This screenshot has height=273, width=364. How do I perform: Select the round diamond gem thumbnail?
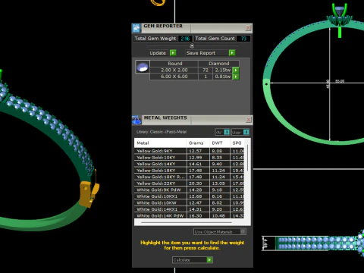point(143,67)
